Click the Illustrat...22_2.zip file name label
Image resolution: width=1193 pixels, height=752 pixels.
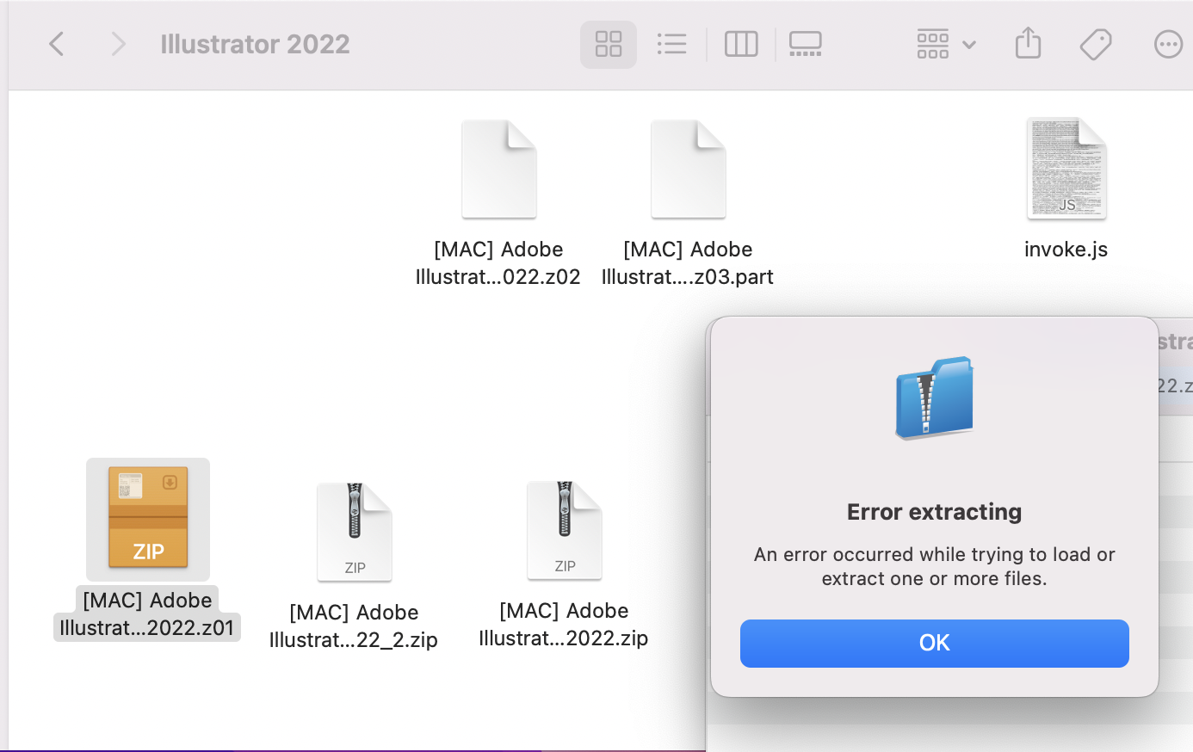pyautogui.click(x=354, y=626)
